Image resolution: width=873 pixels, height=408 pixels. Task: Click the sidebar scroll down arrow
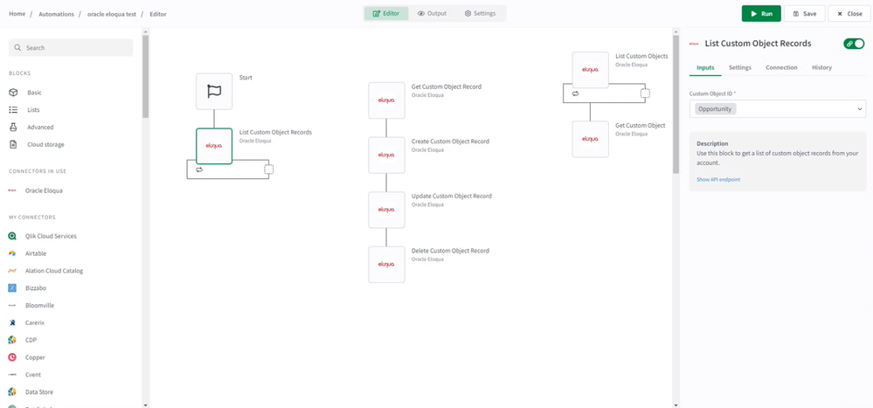pyautogui.click(x=145, y=405)
